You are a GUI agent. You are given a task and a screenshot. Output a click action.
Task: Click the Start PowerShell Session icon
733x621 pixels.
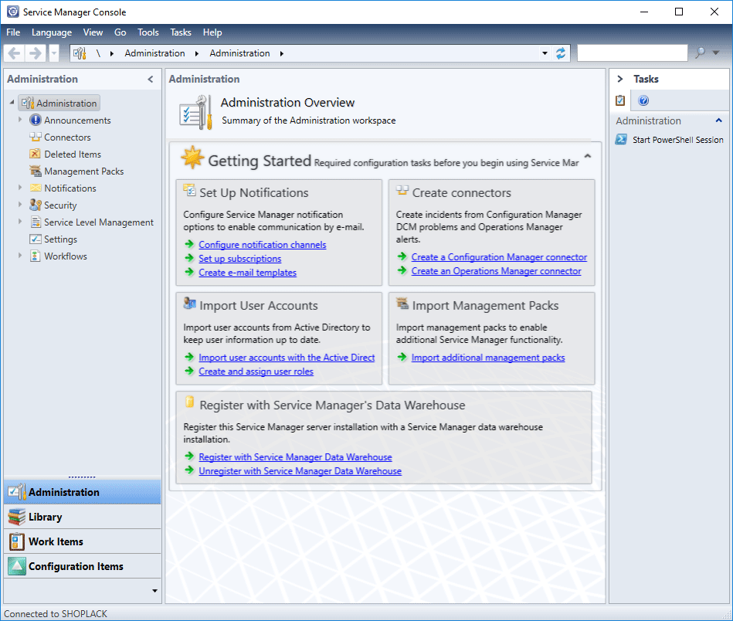621,139
